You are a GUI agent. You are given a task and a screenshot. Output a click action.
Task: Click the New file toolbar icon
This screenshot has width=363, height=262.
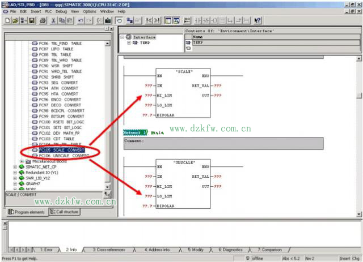(x=7, y=20)
